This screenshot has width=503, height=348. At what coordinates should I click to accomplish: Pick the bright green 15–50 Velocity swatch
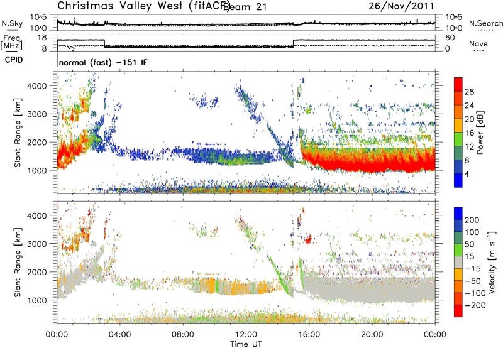coord(458,250)
